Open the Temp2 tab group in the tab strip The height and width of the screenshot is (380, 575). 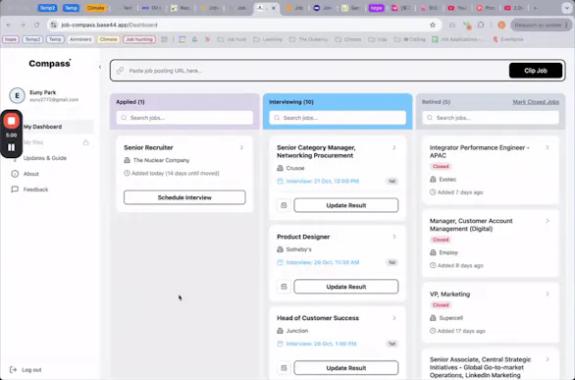pyautogui.click(x=47, y=8)
